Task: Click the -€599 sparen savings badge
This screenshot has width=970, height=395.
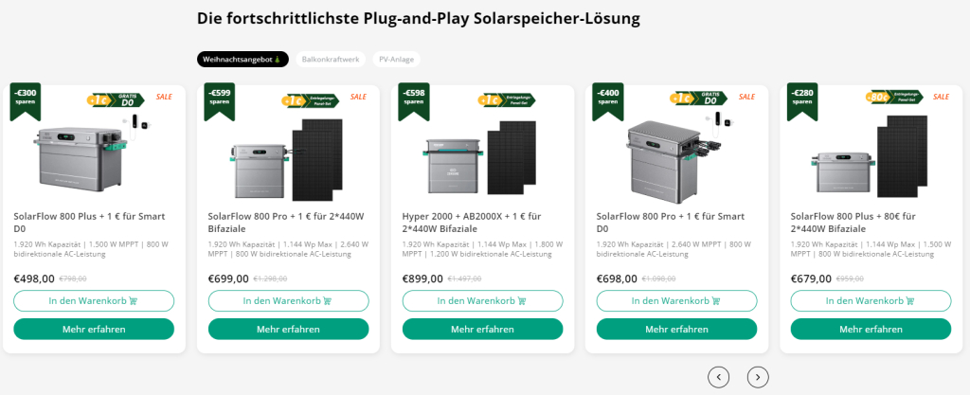Action: [220, 99]
